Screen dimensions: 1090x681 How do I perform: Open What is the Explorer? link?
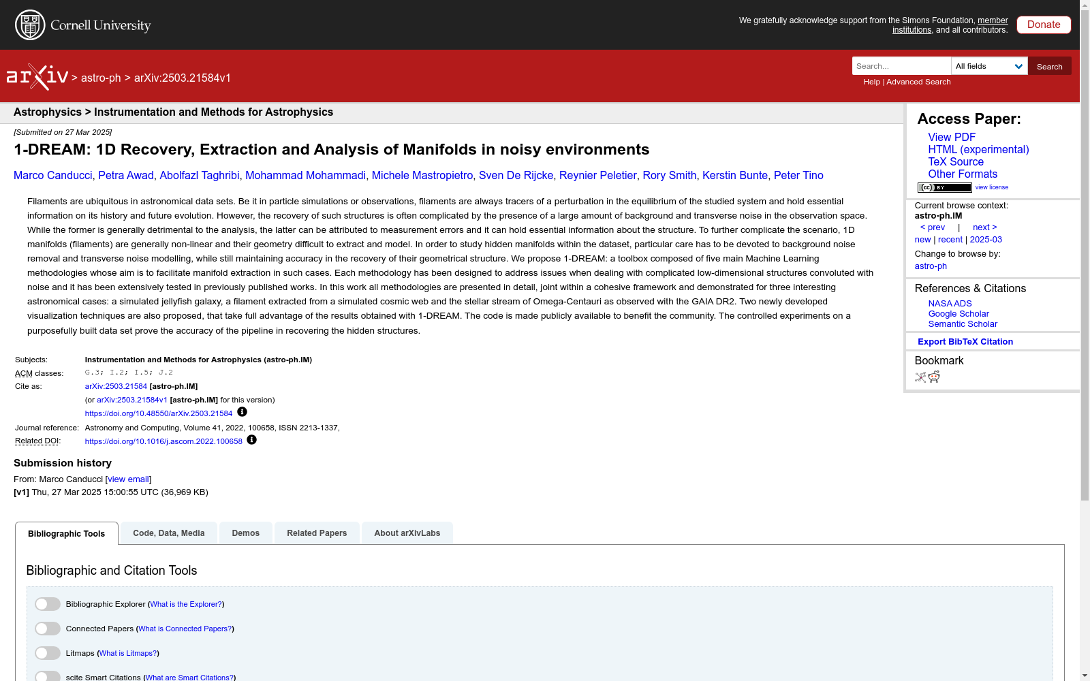click(186, 604)
